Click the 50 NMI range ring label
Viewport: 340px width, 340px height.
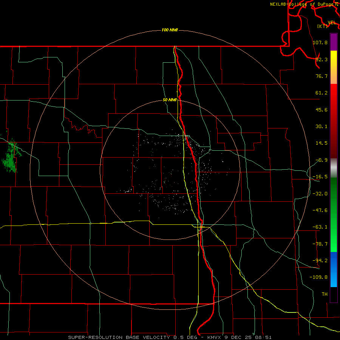point(170,100)
